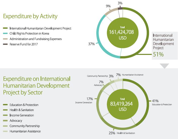Click 'Child Rights Protection in Korea' legend text
Screen dimensions: 178x139
click(x=29, y=34)
